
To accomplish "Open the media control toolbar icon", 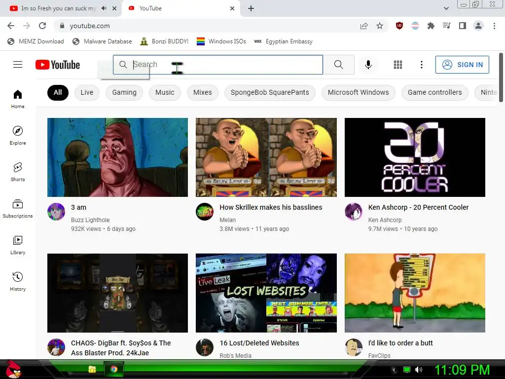I will (x=447, y=26).
